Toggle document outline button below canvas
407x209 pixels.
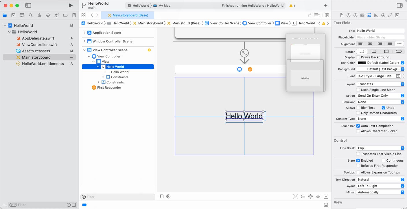pyautogui.click(x=161, y=196)
